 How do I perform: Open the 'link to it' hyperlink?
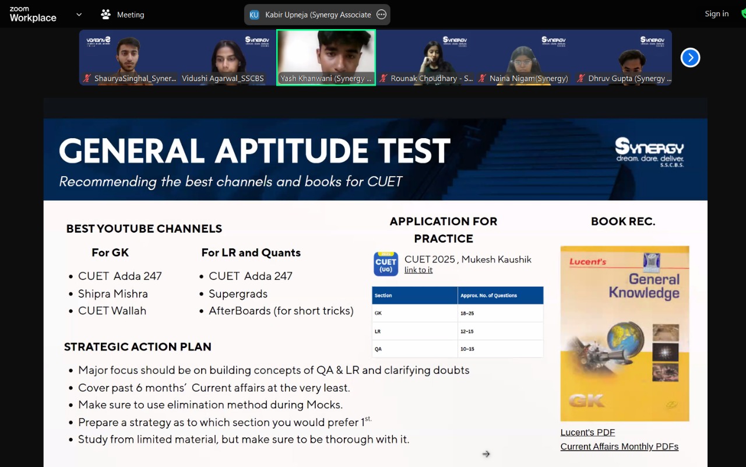click(418, 270)
